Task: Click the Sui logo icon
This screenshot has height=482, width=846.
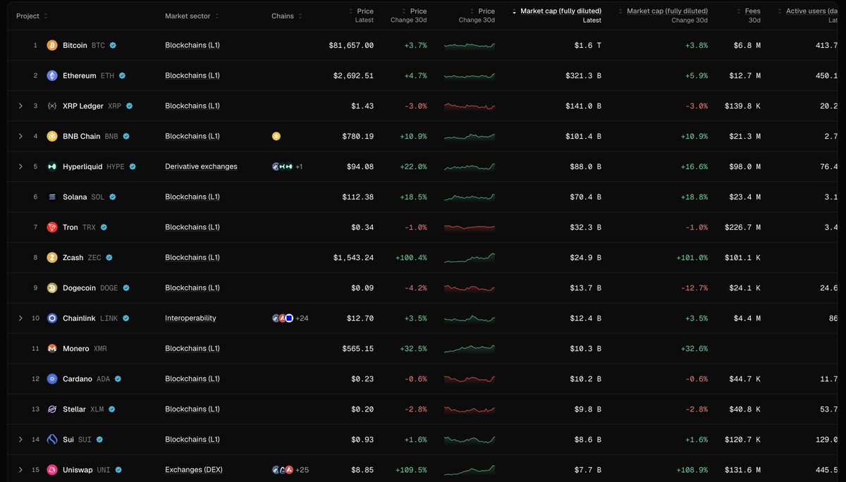Action: (x=52, y=439)
